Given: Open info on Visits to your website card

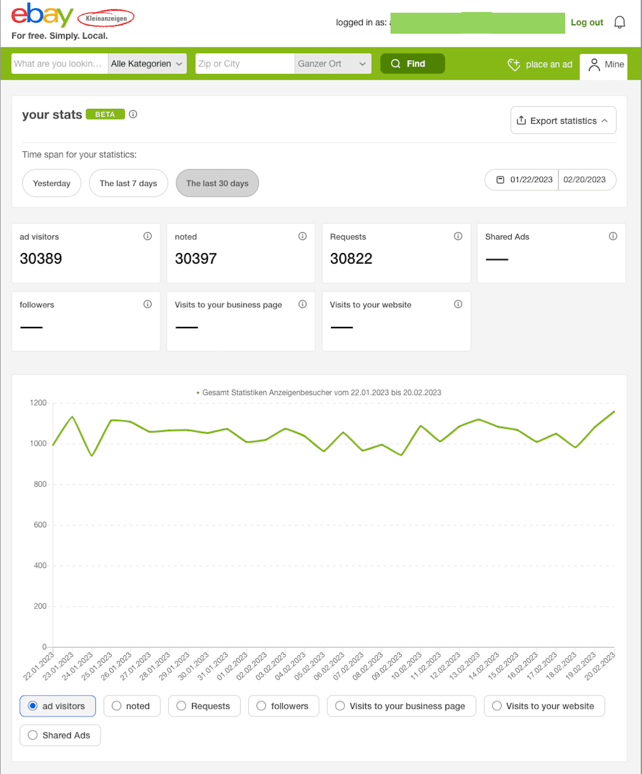Looking at the screenshot, I should 458,304.
